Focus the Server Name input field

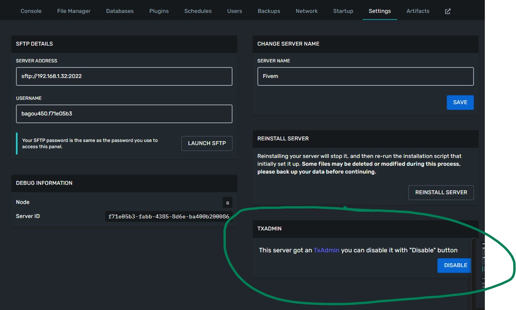(x=366, y=76)
